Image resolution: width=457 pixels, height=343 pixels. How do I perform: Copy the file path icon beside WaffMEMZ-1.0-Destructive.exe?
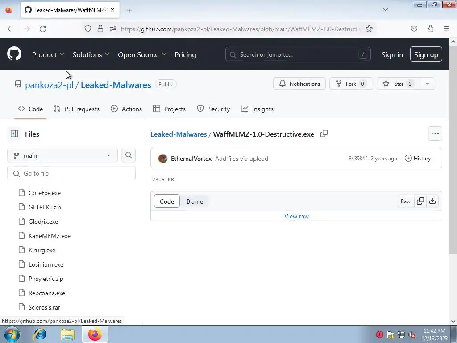[324, 134]
